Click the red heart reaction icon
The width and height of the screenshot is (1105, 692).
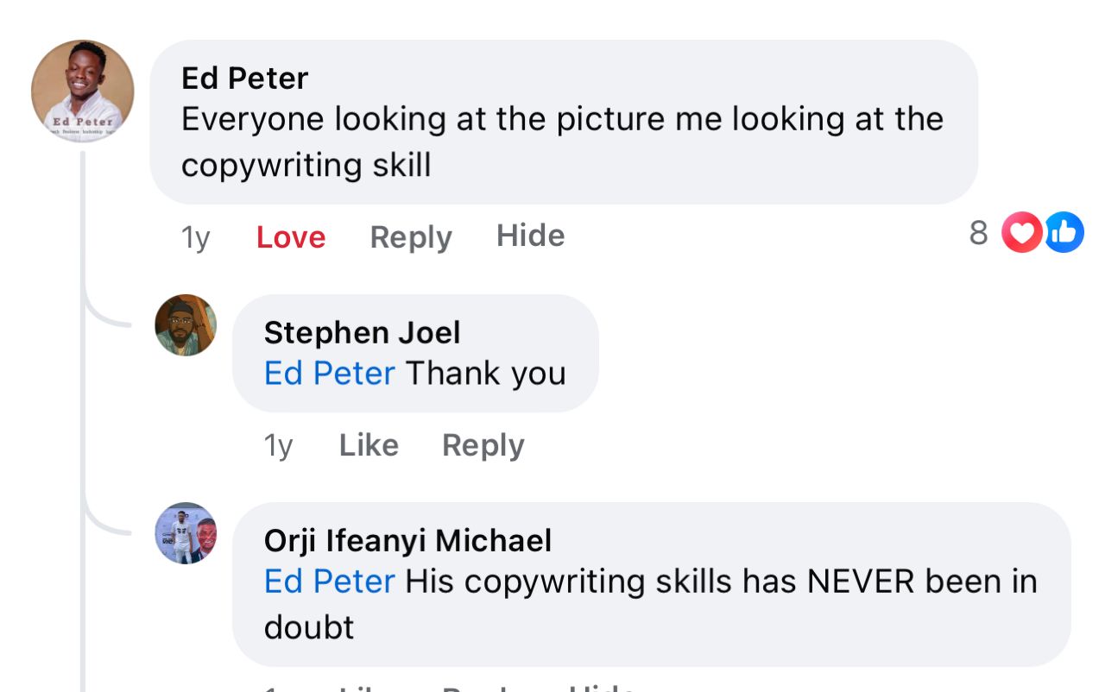coord(1021,233)
